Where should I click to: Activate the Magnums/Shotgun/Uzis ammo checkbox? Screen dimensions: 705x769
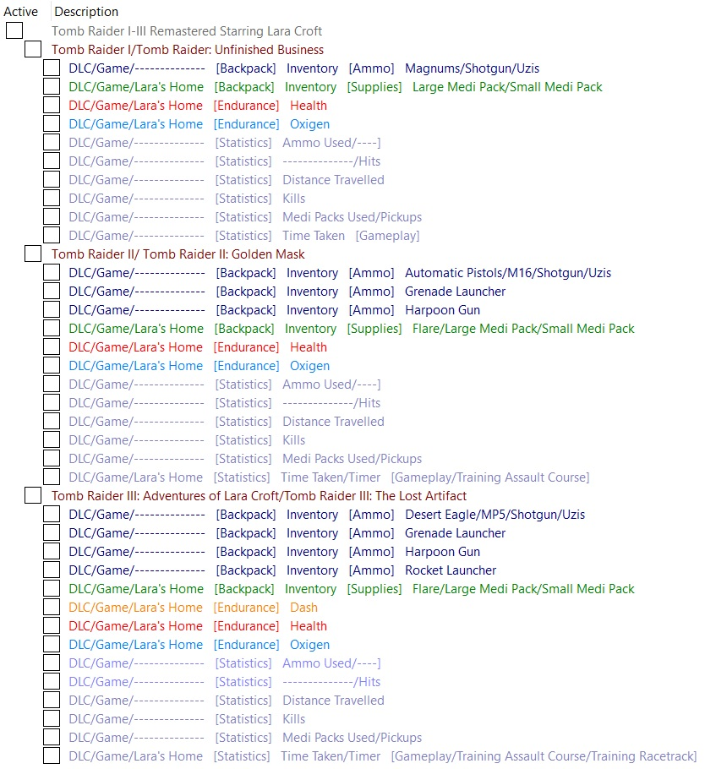tap(52, 68)
